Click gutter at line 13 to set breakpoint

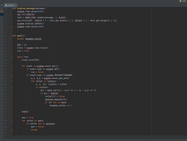pos(9,45)
